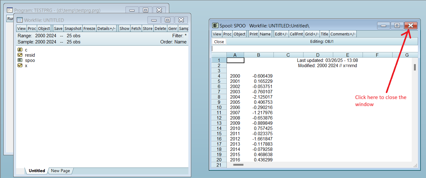
Task: Open CellFmt cell formatting options
Action: tap(296, 34)
